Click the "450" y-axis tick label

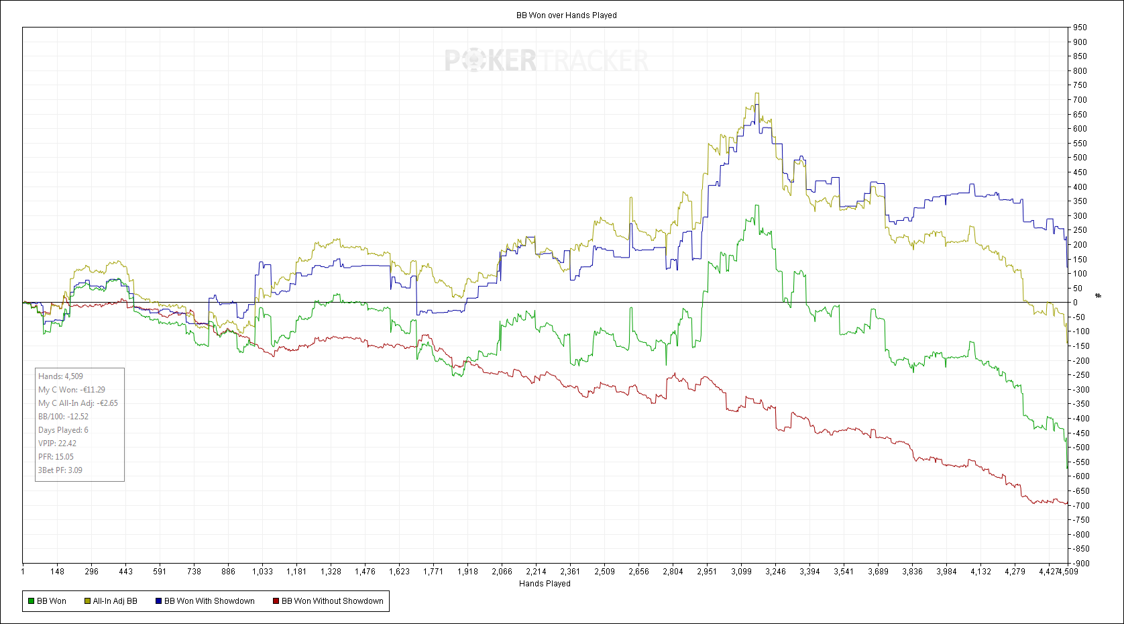click(1080, 172)
